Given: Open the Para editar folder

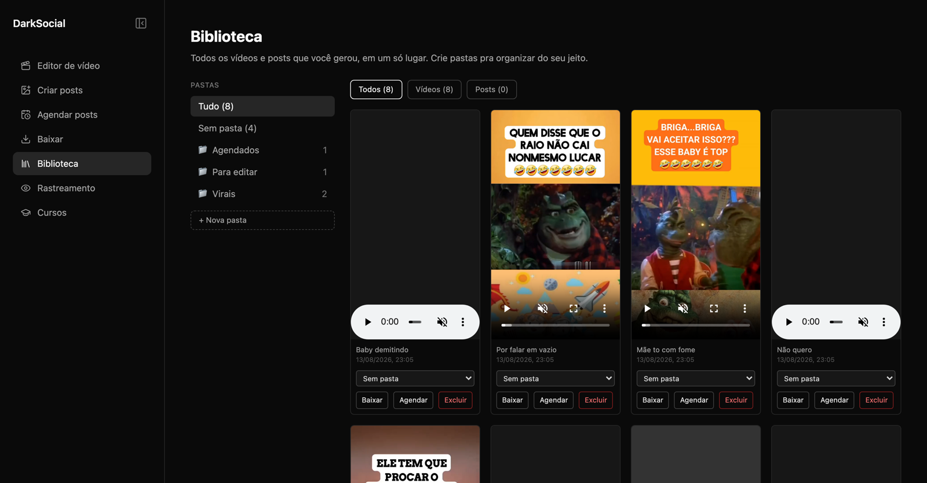Looking at the screenshot, I should click(x=262, y=172).
